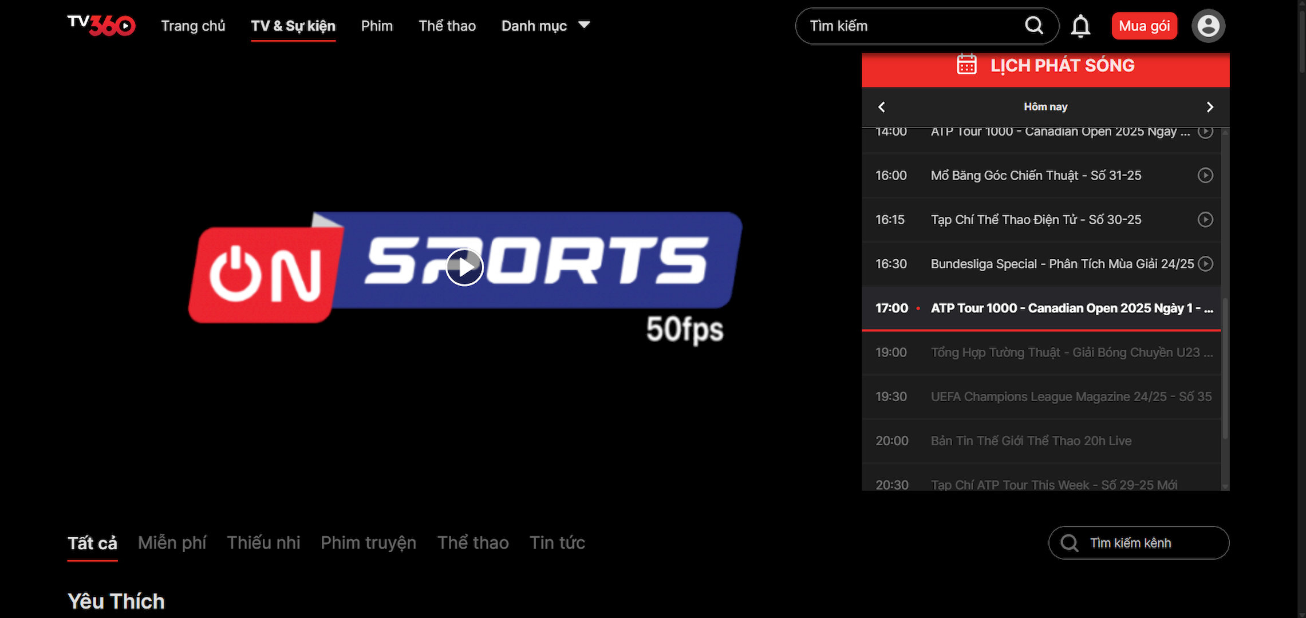Switch to the Miễn phí tab
Screen dimensions: 1306x618
pos(172,543)
